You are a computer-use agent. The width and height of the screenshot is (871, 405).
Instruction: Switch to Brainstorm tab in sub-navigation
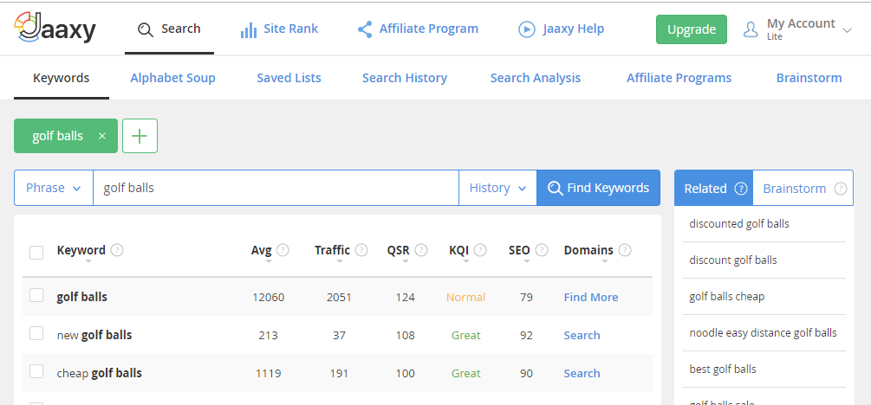point(809,78)
